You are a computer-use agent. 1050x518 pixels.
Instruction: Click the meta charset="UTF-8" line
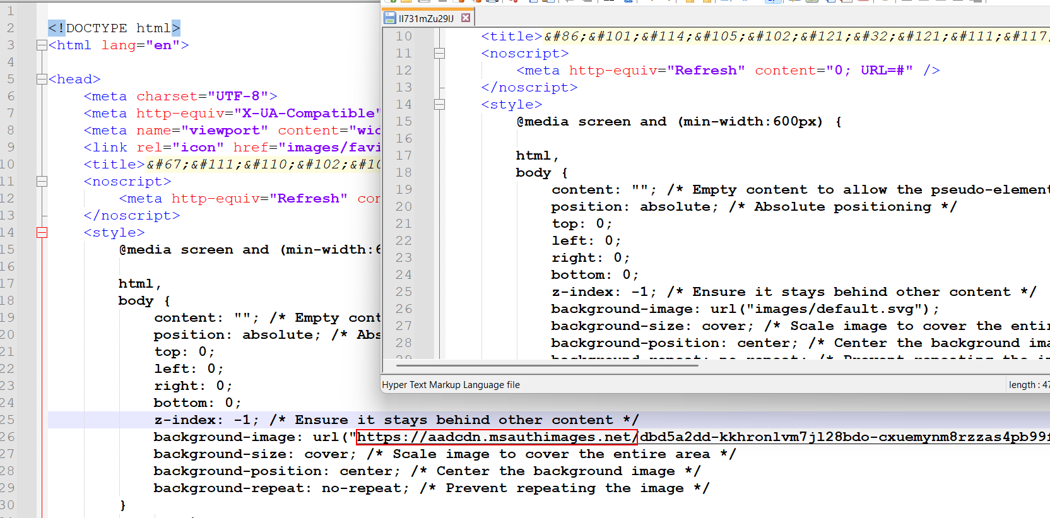click(x=180, y=97)
